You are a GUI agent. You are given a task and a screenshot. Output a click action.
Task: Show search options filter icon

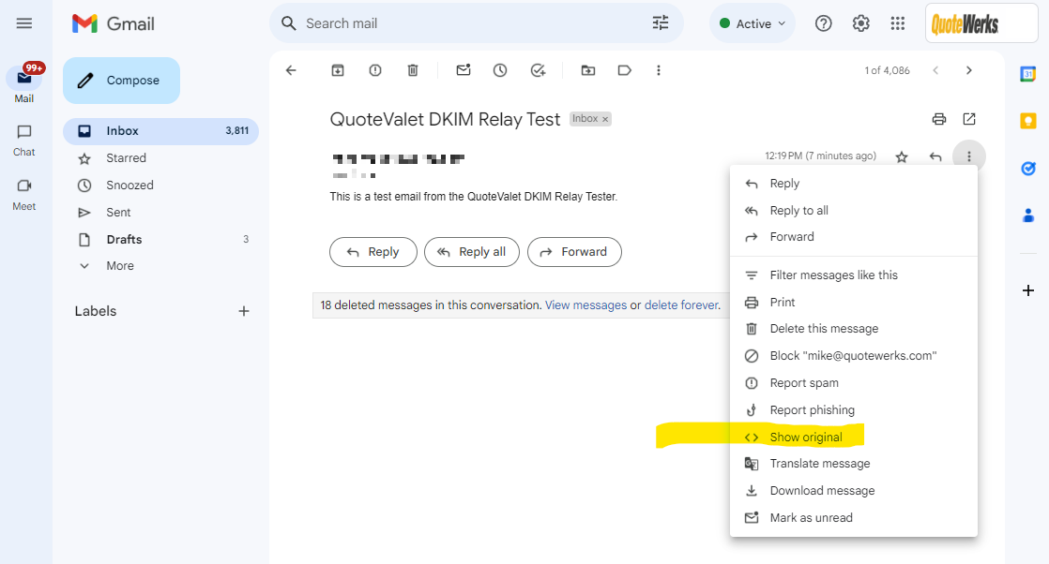point(661,23)
